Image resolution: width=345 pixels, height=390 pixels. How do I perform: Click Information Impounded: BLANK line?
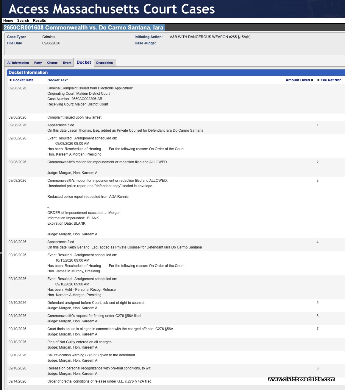tap(73, 218)
